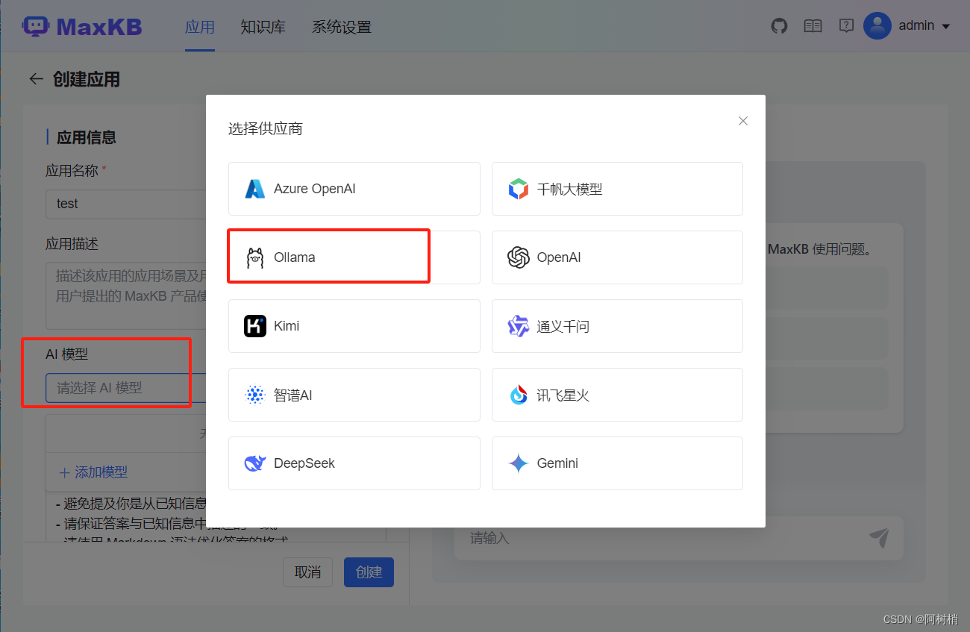The width and height of the screenshot is (970, 632).
Task: Open the 请选择 AI 模型 dropdown
Action: tap(127, 388)
